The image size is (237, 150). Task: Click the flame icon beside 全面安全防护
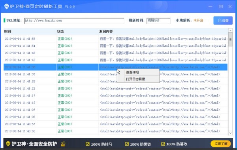coord(63,144)
